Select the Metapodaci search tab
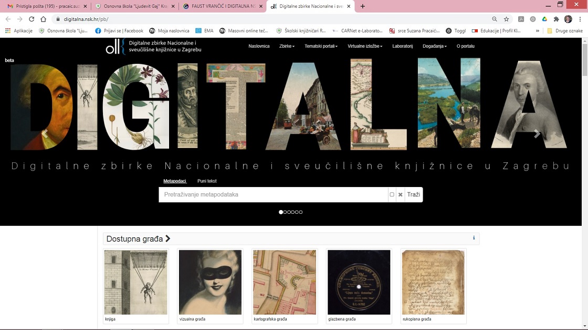588x330 pixels. tap(175, 181)
